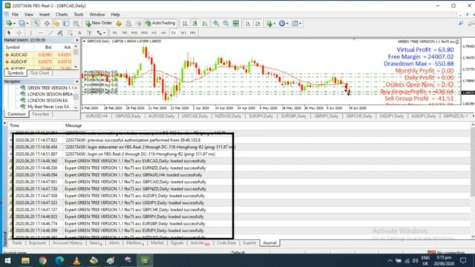Viewport: 475px width, 267px height.
Task: Open the Experts tab in Terminal
Action: point(249,243)
